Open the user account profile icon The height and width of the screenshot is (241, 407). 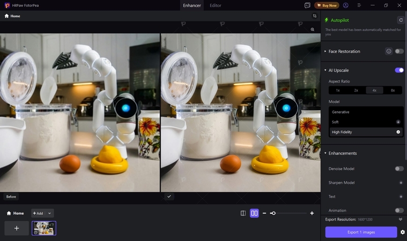(346, 5)
